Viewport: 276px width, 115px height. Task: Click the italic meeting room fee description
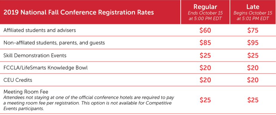pos(89,103)
